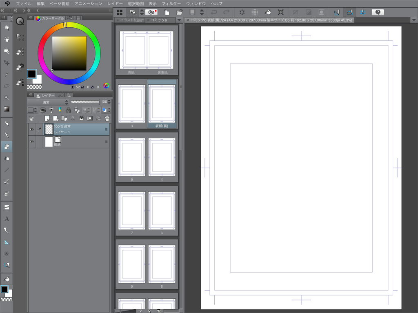Viewport: 418px width, 313px height.
Task: Select the transparent color checker swatch
Action: [34, 87]
